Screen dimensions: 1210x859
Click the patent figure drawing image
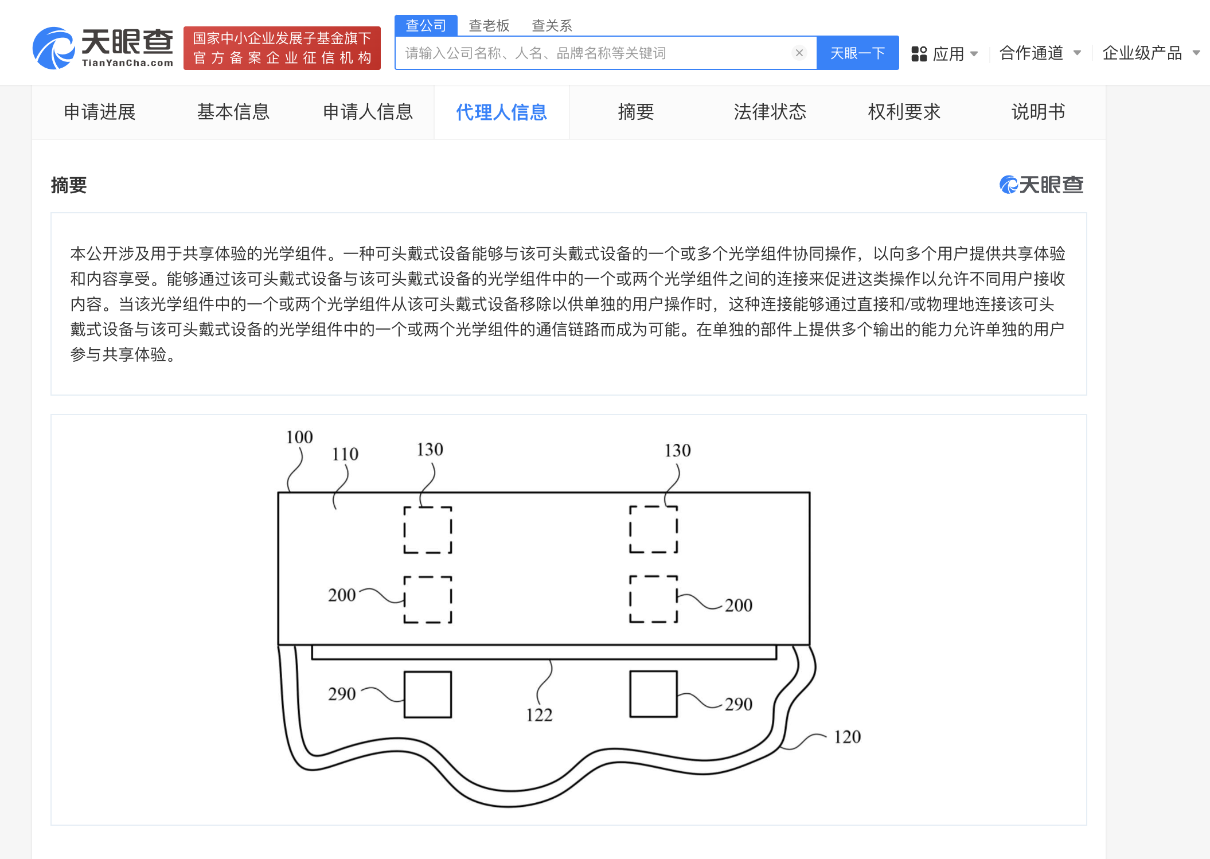pyautogui.click(x=569, y=619)
